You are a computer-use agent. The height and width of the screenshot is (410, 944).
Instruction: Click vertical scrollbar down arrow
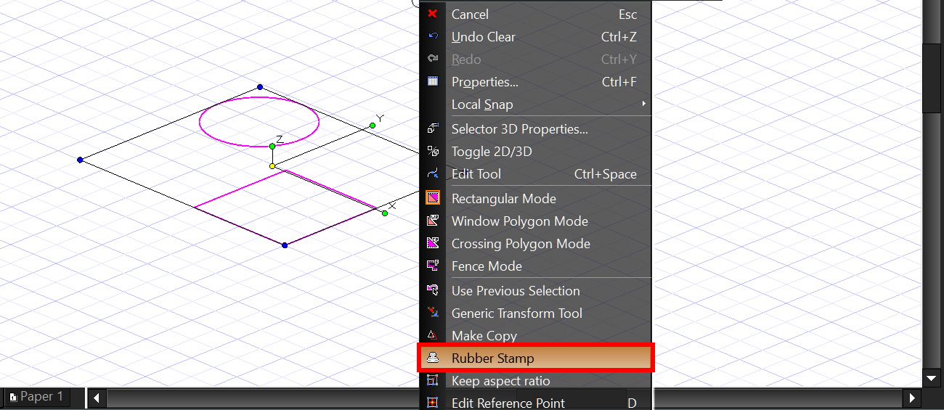[932, 378]
